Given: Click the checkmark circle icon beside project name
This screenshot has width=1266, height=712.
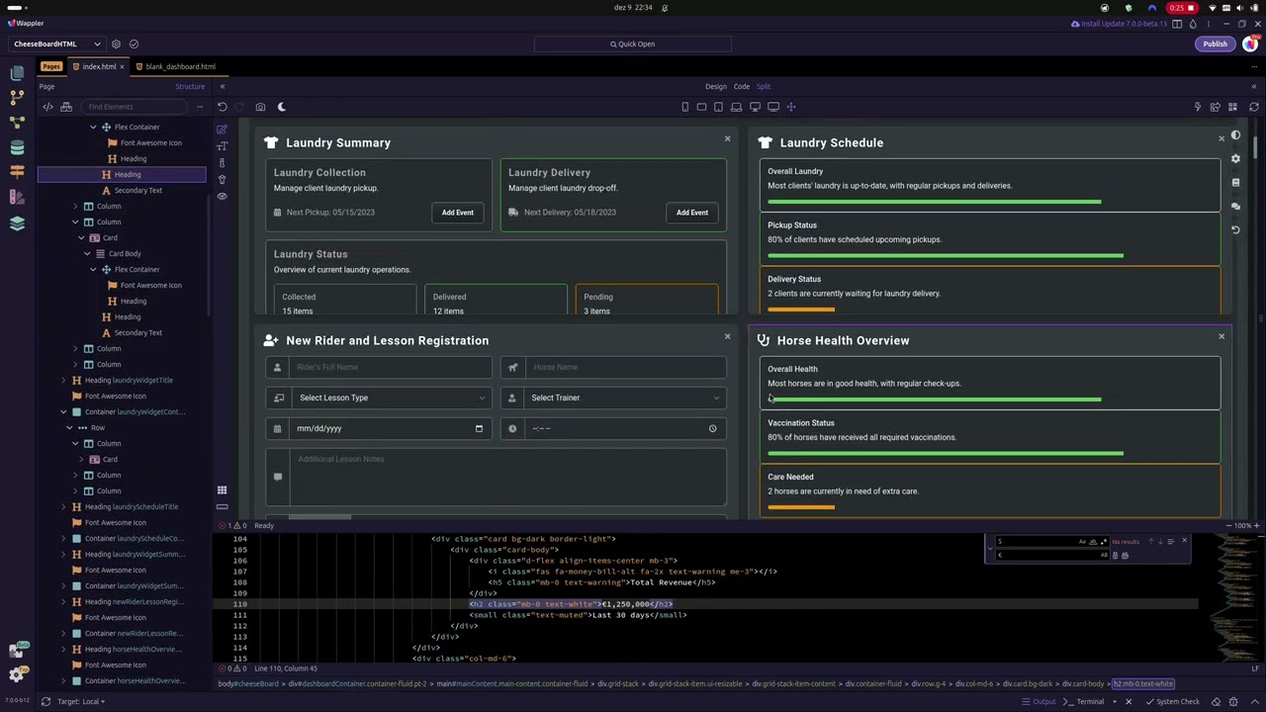Looking at the screenshot, I should click(134, 44).
